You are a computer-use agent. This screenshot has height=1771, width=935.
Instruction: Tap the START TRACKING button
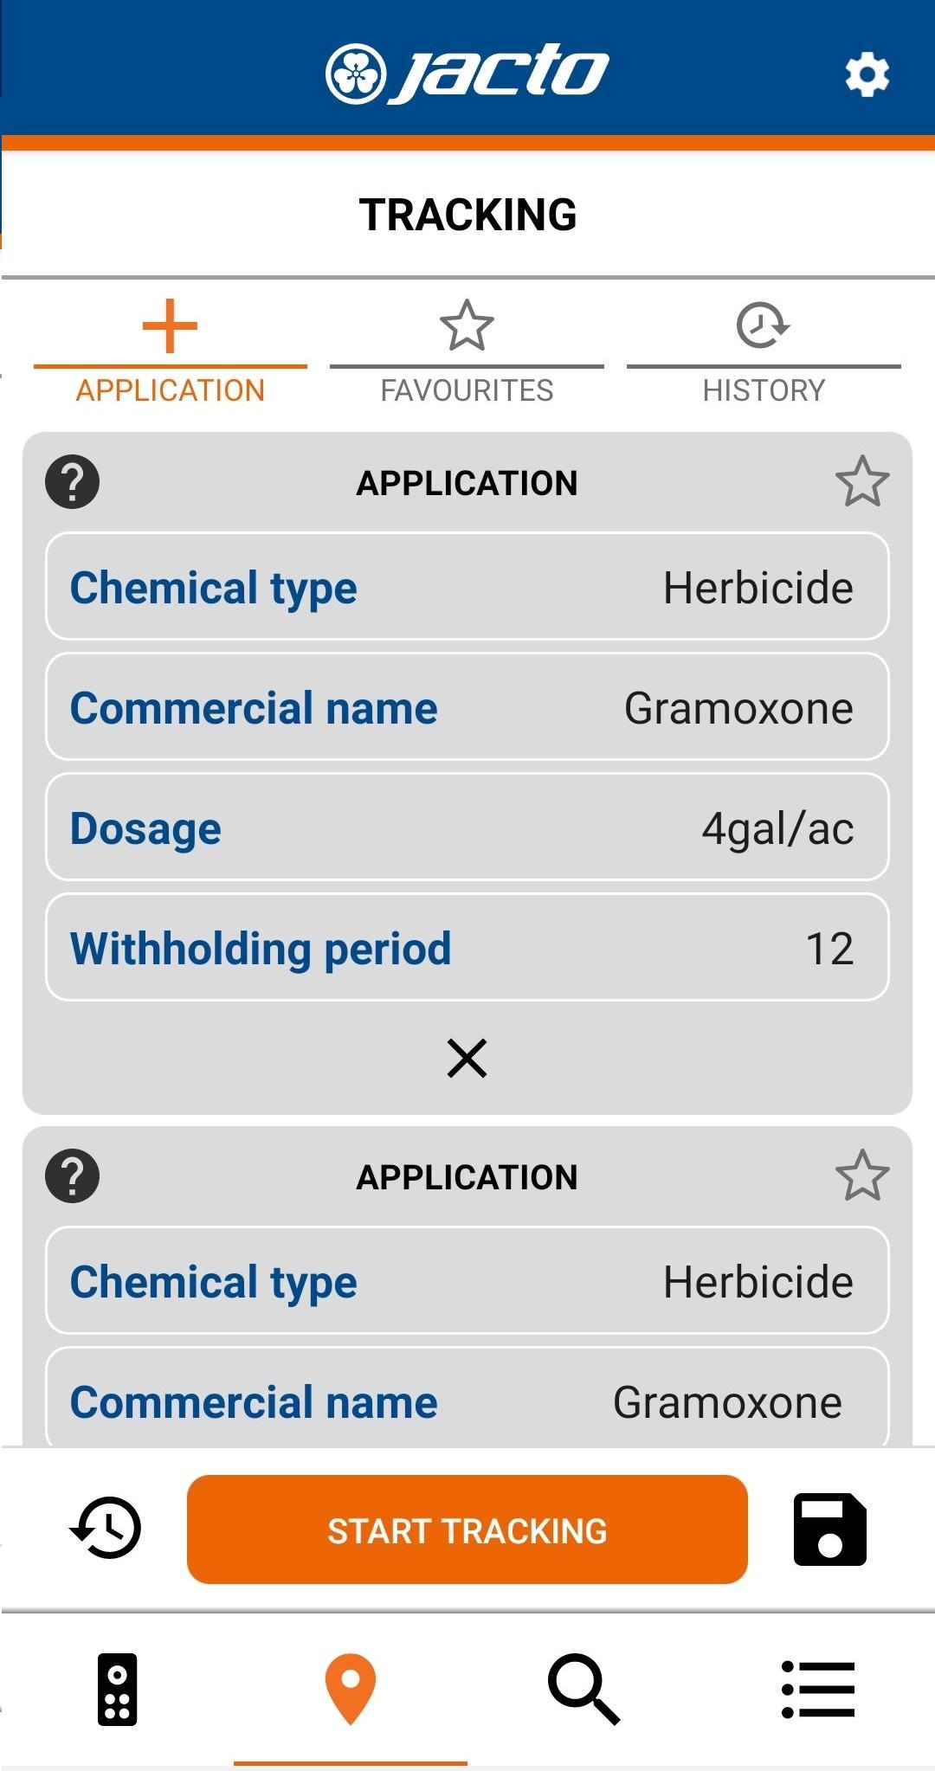[467, 1529]
